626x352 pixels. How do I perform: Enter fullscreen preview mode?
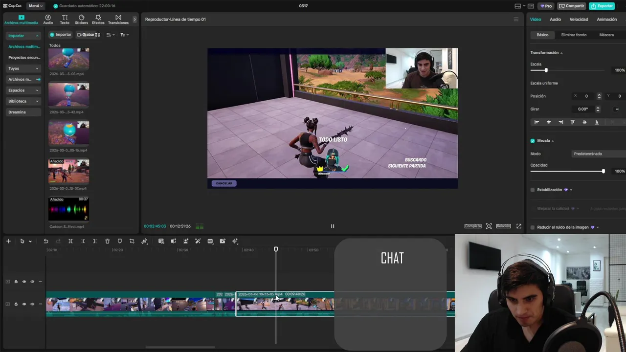(519, 226)
